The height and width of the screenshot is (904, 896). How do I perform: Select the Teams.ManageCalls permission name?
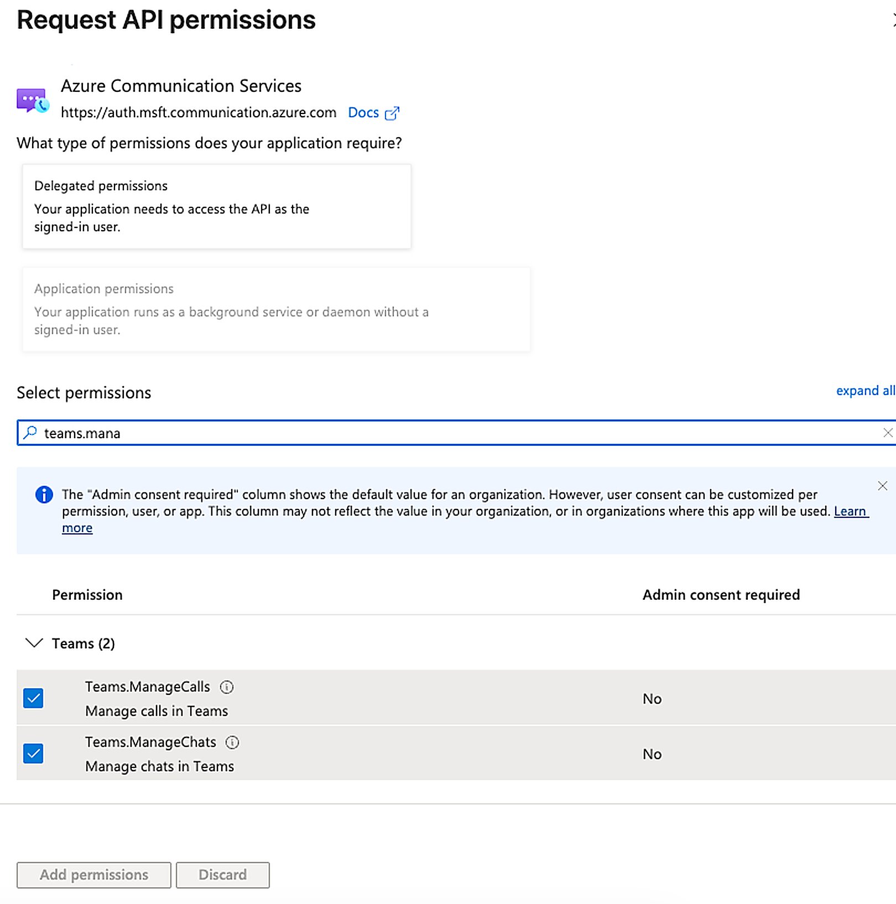(148, 687)
